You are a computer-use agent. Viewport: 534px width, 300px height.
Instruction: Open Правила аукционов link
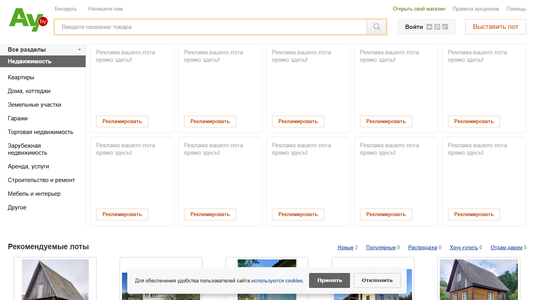click(476, 9)
